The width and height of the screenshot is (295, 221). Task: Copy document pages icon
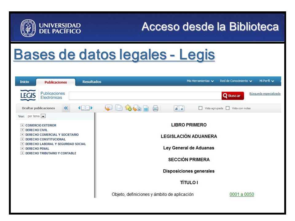pos(119,108)
